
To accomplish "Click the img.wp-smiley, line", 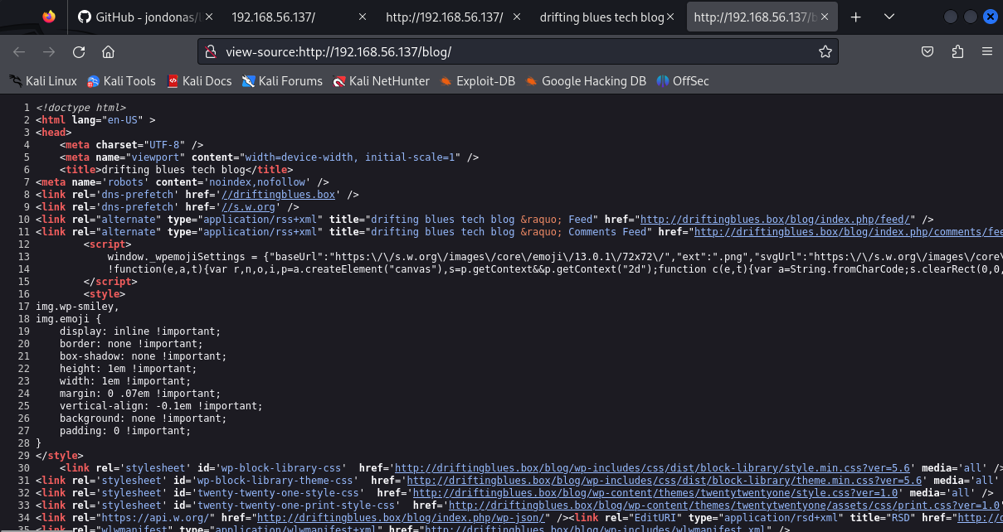I will click(x=78, y=307).
